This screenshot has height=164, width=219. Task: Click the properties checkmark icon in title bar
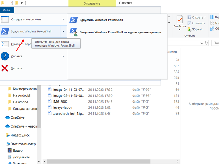click(11, 3)
